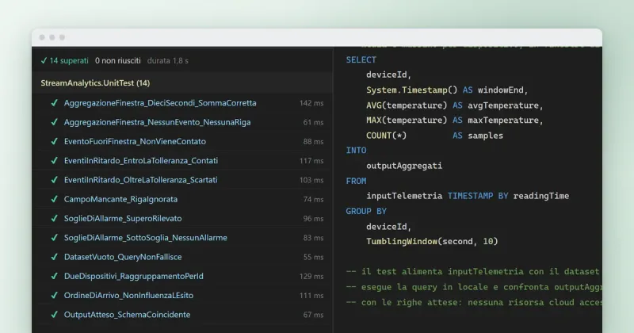634x333 pixels.
Task: Select test EventiInRitardo_EntroLaTolleranza_Contati
Action: 141,161
